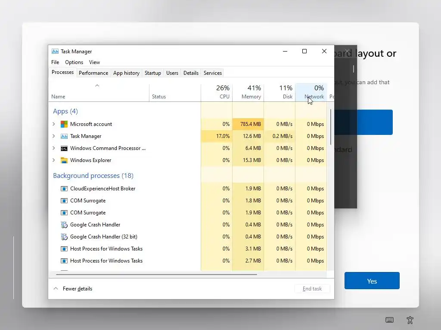Select the Background processes (18) heading
Screen dimensions: 441x330
tap(93, 176)
